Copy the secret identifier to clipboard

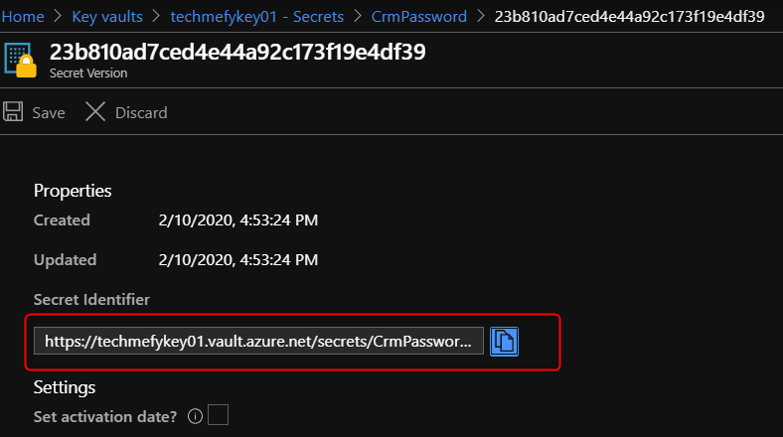[x=505, y=342]
